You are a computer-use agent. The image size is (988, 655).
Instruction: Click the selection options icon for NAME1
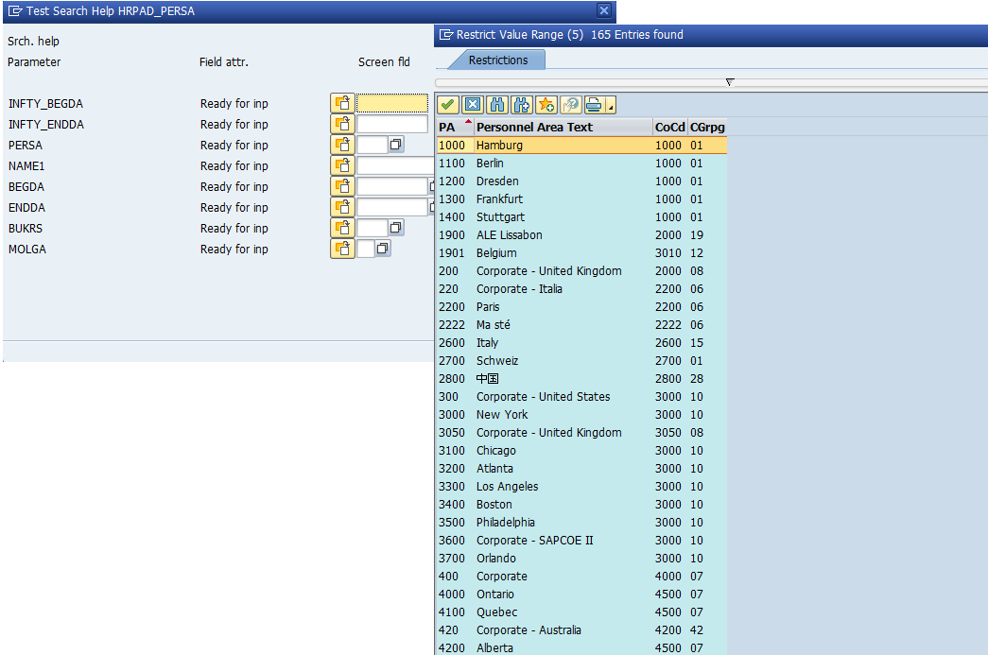coord(343,165)
